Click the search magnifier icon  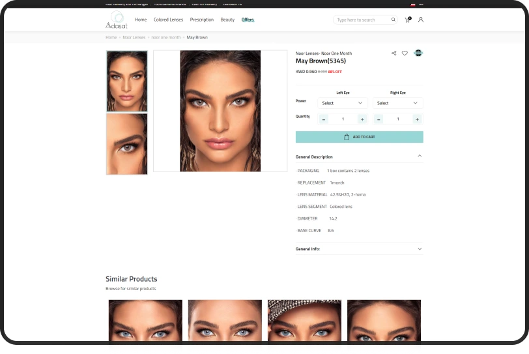[393, 20]
